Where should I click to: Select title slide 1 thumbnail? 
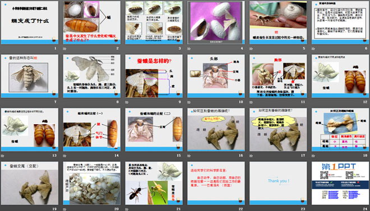(x=30, y=22)
